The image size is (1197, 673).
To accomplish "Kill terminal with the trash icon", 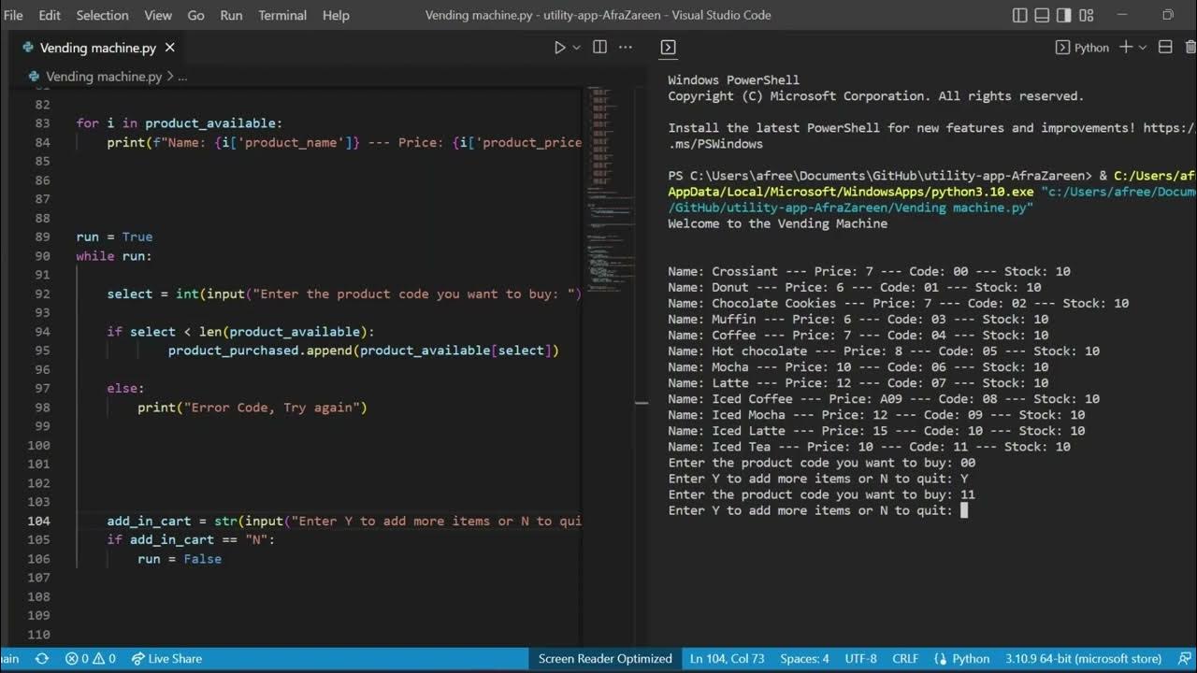I will point(1190,48).
